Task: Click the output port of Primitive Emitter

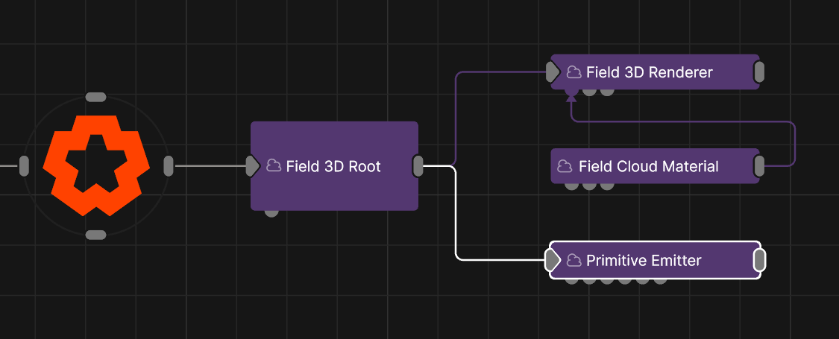Action: pyautogui.click(x=759, y=260)
